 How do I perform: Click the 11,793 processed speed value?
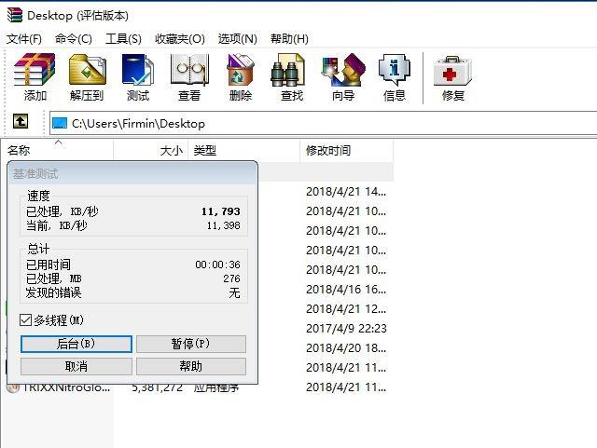221,211
